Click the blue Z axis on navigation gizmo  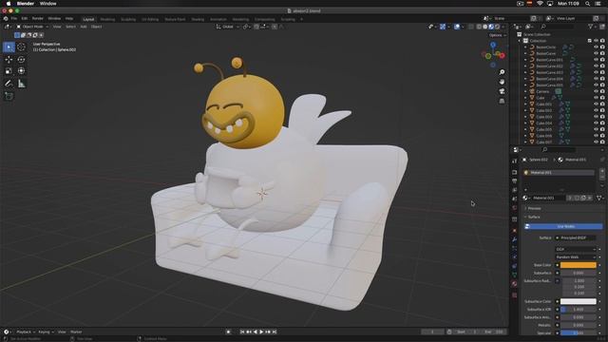click(493, 45)
